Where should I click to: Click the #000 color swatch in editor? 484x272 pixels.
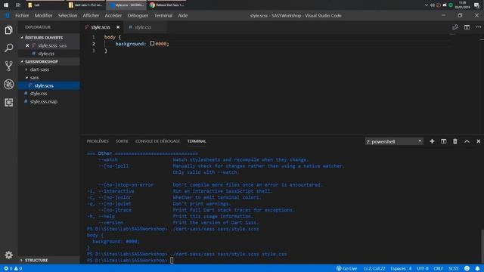click(x=152, y=44)
